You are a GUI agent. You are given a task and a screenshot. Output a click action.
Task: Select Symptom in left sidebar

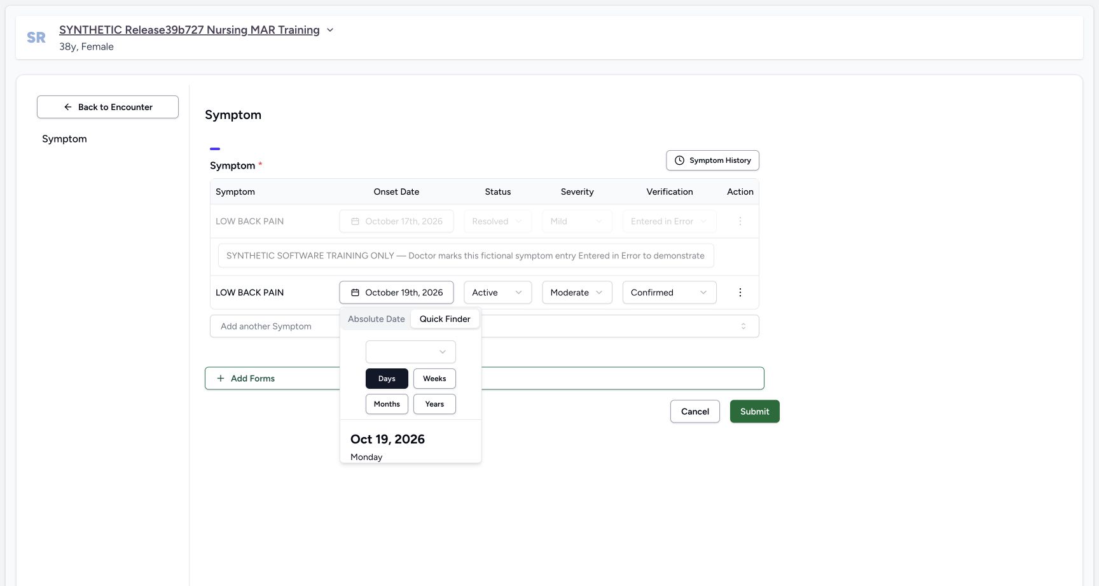click(64, 139)
